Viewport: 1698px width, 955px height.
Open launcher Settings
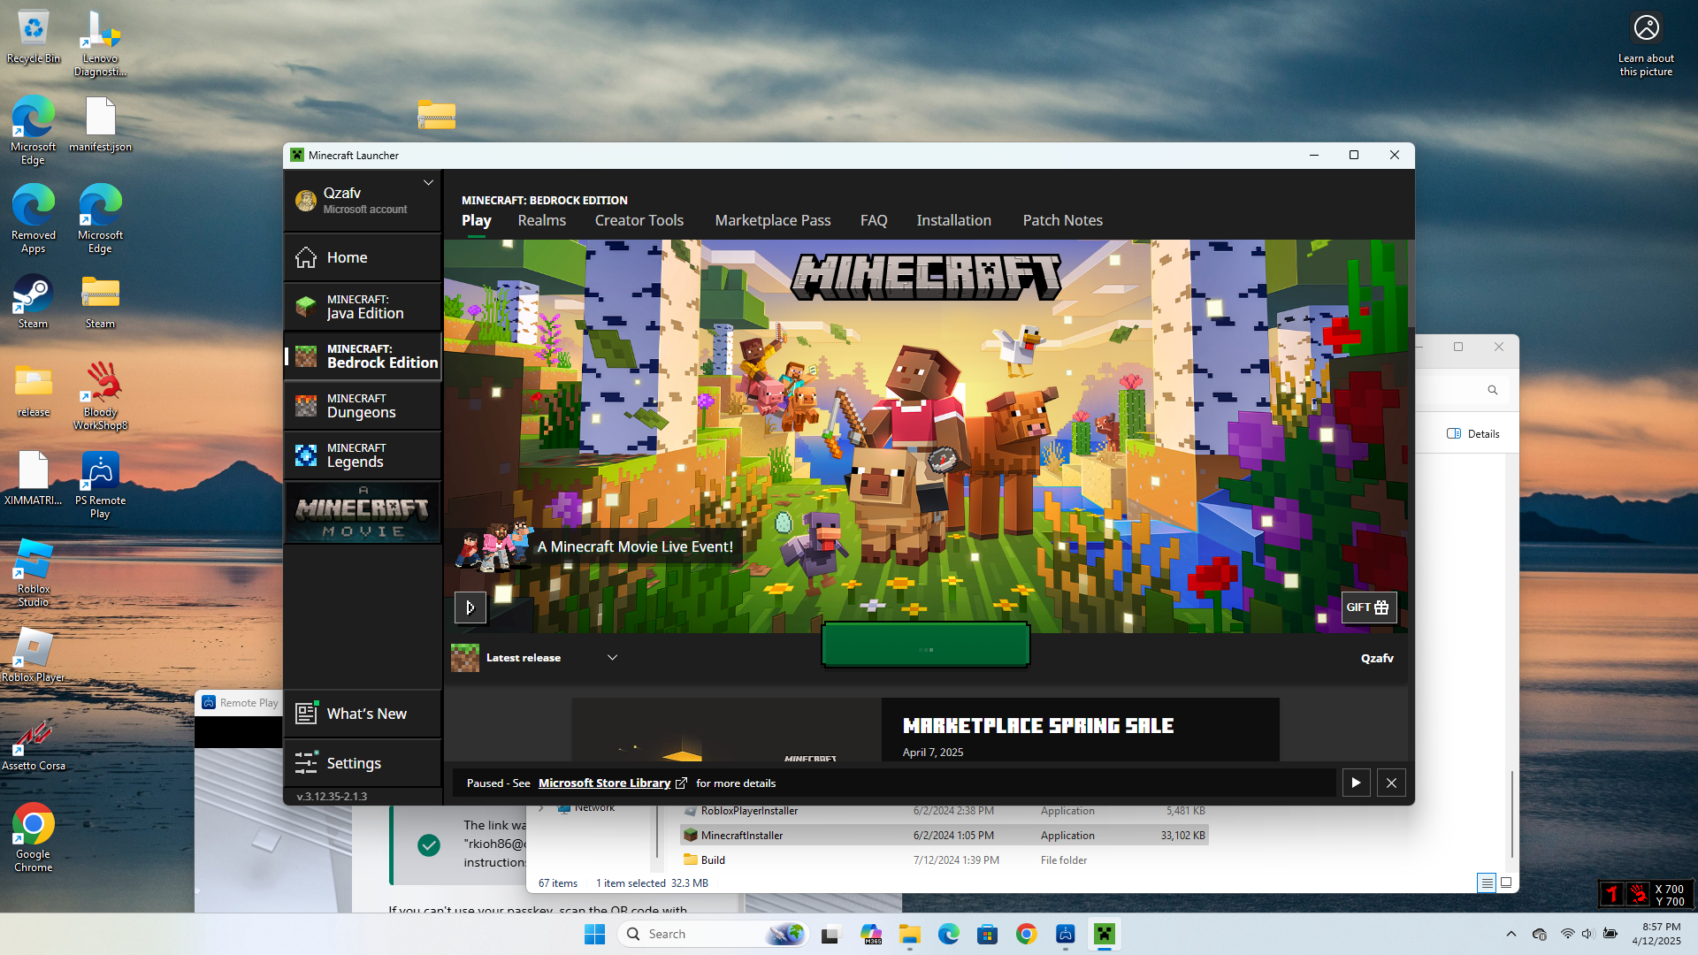tap(363, 763)
